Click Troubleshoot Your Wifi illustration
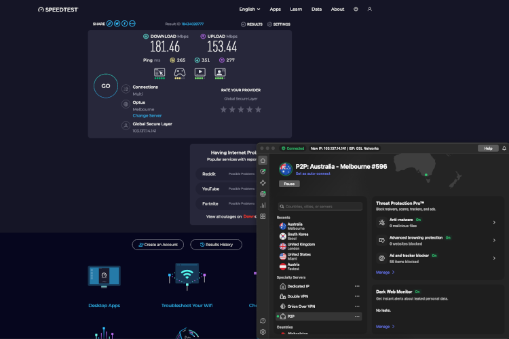Viewport: 509px width, 339px height. (x=187, y=277)
